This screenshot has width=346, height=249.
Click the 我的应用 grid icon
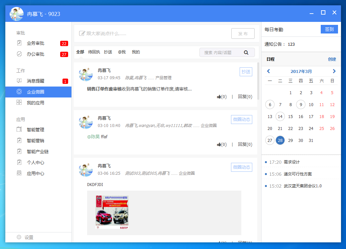point(19,102)
